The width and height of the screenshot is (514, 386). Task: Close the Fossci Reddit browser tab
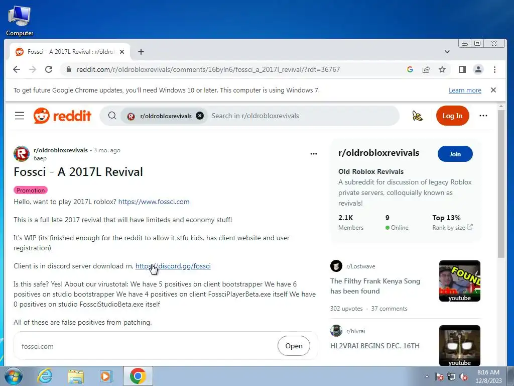[x=122, y=52]
